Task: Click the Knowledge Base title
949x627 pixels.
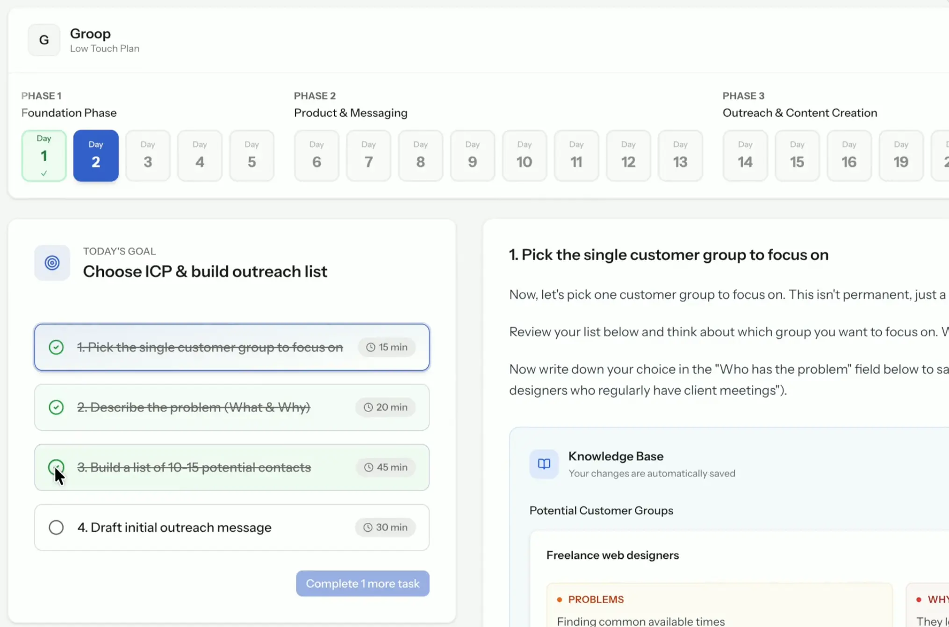Action: tap(616, 456)
